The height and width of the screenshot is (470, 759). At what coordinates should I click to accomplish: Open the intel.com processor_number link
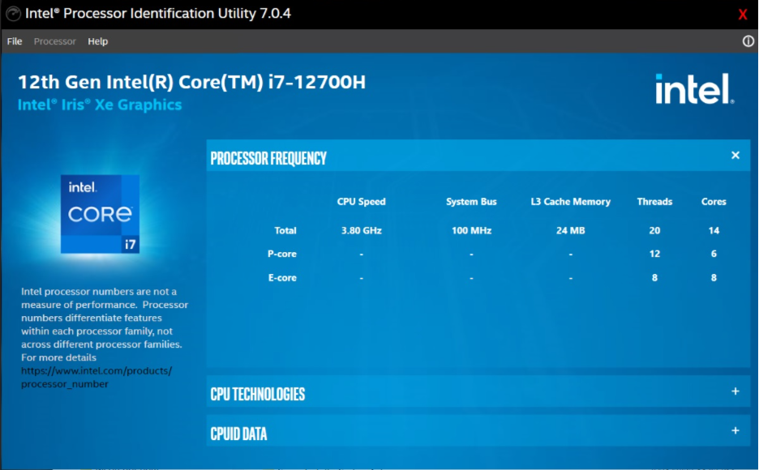[96, 377]
